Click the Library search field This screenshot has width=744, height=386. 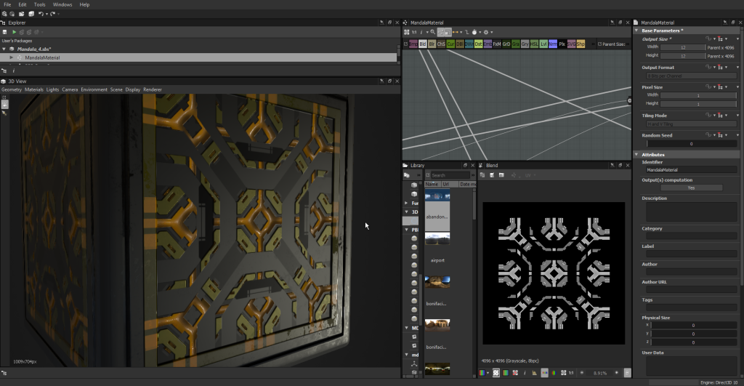450,175
